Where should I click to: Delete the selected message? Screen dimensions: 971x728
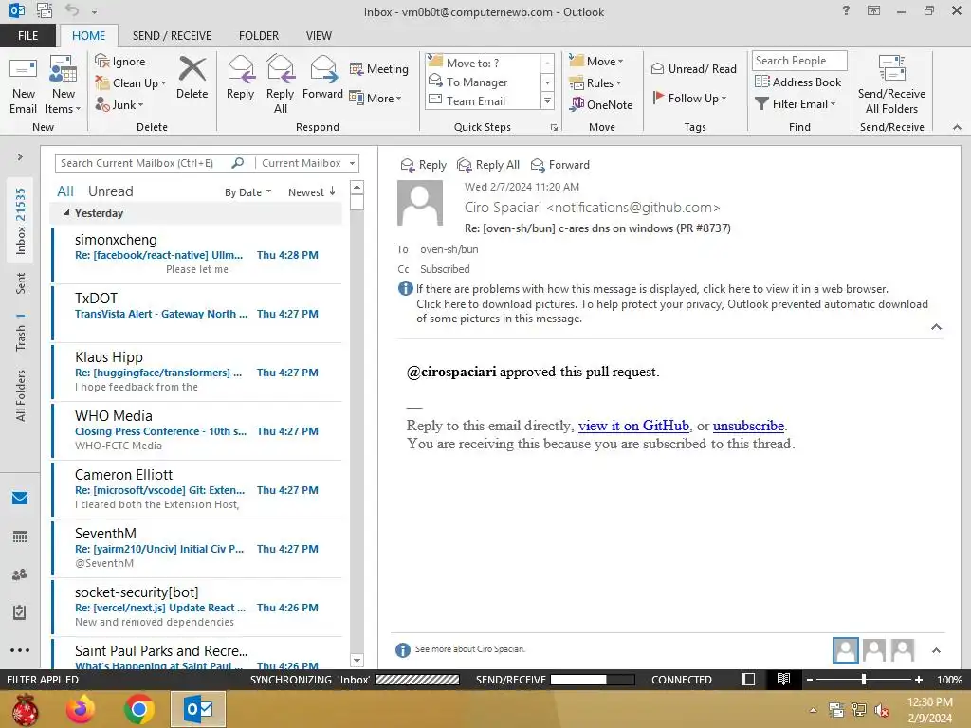point(192,78)
